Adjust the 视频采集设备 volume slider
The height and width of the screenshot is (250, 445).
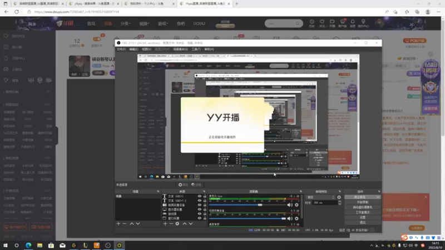click(247, 218)
